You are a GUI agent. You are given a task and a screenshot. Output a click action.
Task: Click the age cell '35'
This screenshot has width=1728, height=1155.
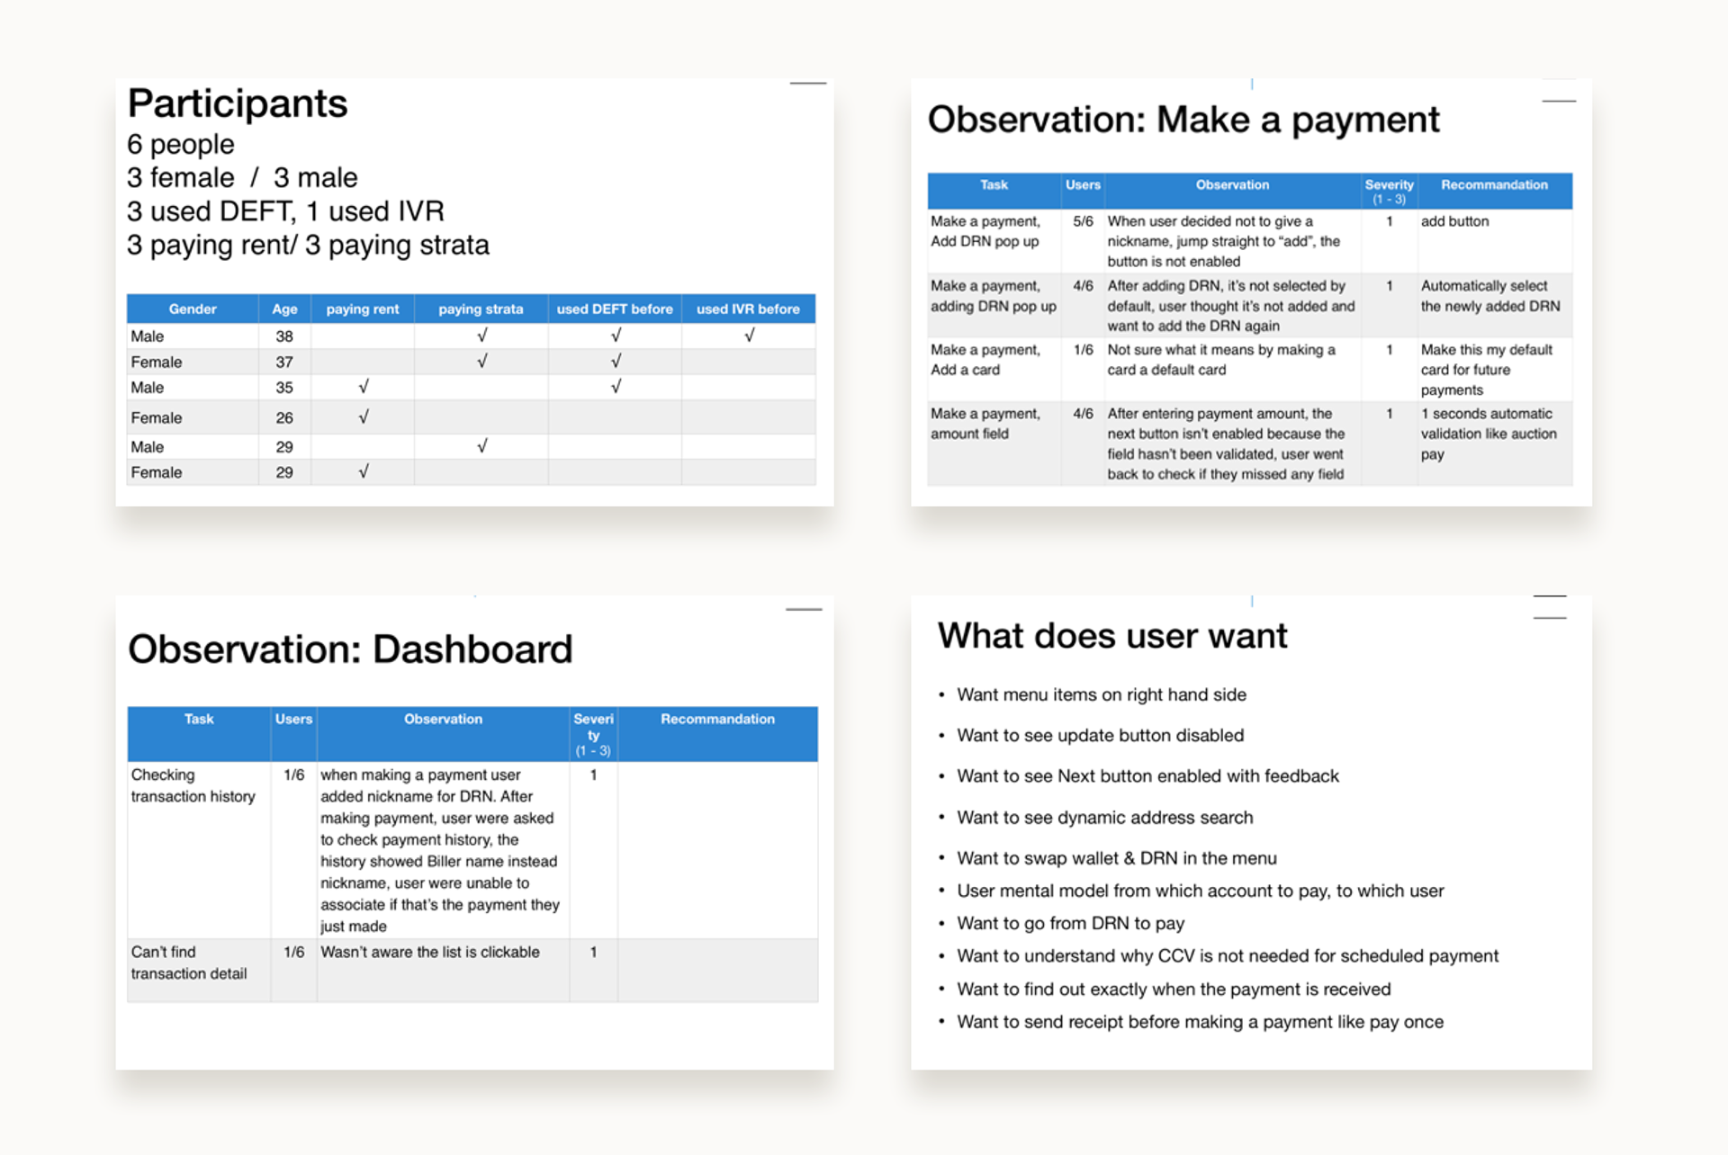(x=284, y=388)
